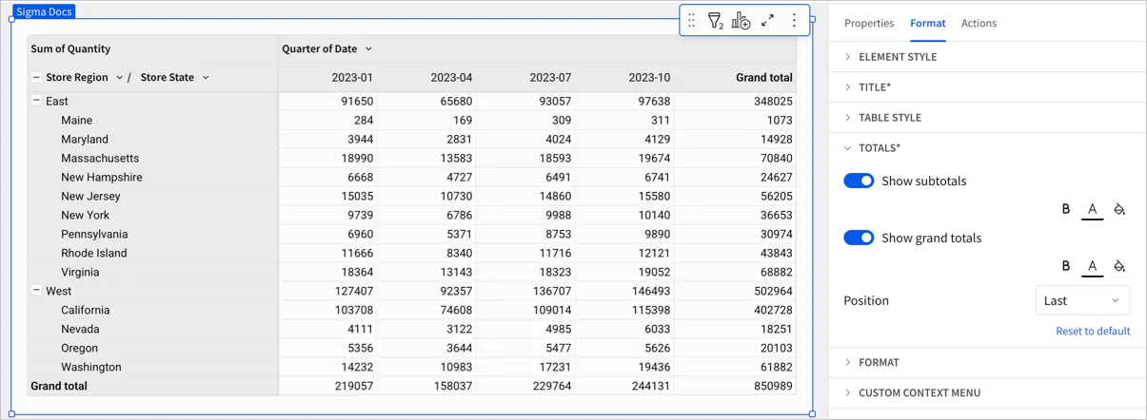Select the Massachusetts row label
Viewport: 1147px width, 420px height.
100,158
